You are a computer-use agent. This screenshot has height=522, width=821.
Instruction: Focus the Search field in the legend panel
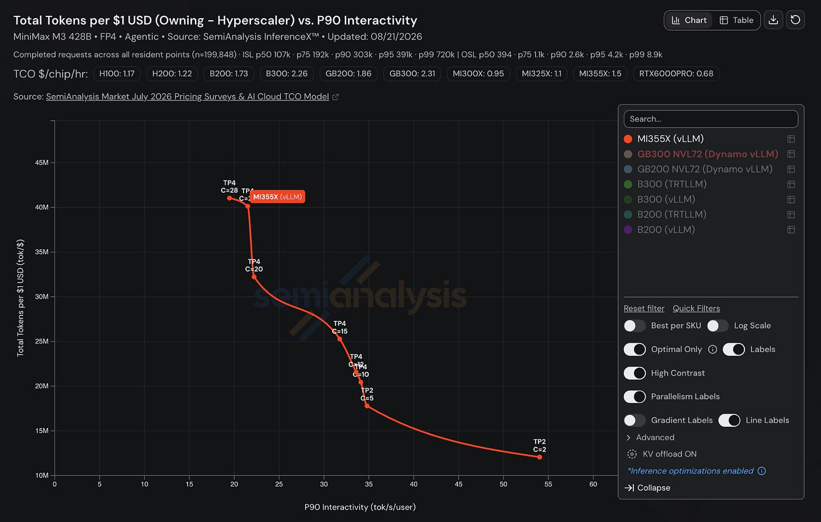click(710, 119)
